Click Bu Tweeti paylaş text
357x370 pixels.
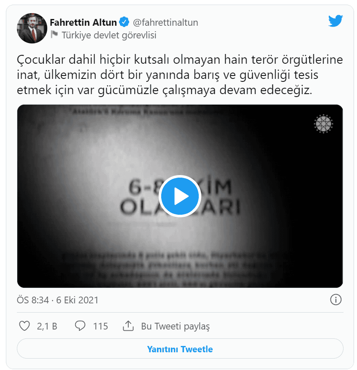pos(175,327)
